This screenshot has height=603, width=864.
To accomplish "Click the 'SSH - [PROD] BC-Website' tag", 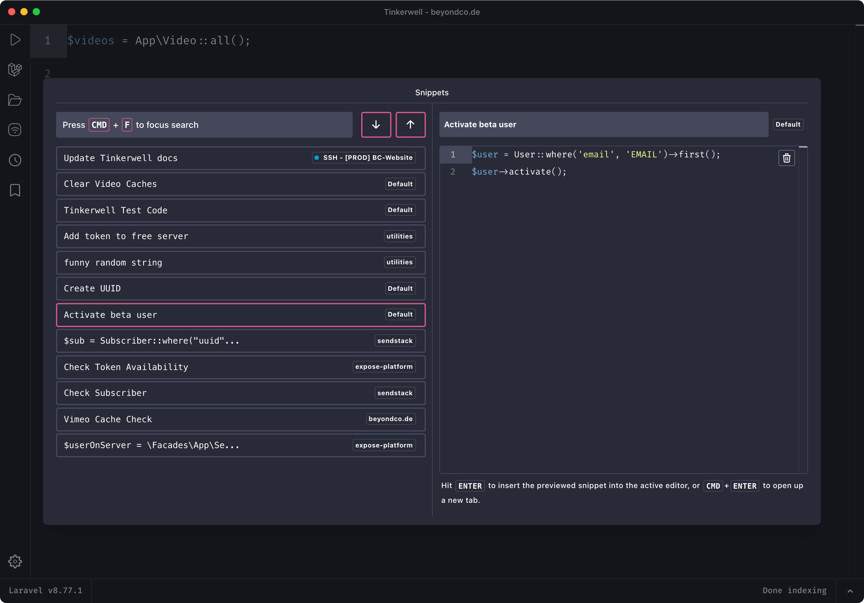I will pos(364,158).
